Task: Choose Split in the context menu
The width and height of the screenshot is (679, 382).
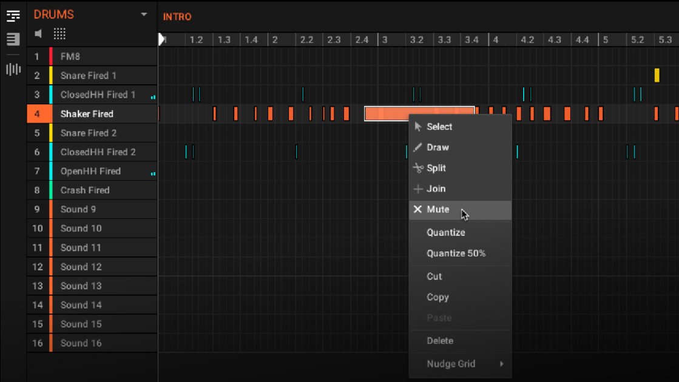Action: (x=461, y=168)
